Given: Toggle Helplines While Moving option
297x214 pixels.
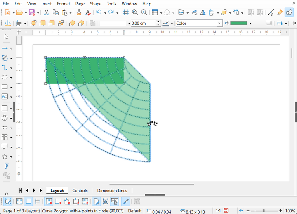Looking at the screenshot, I should point(38,202).
